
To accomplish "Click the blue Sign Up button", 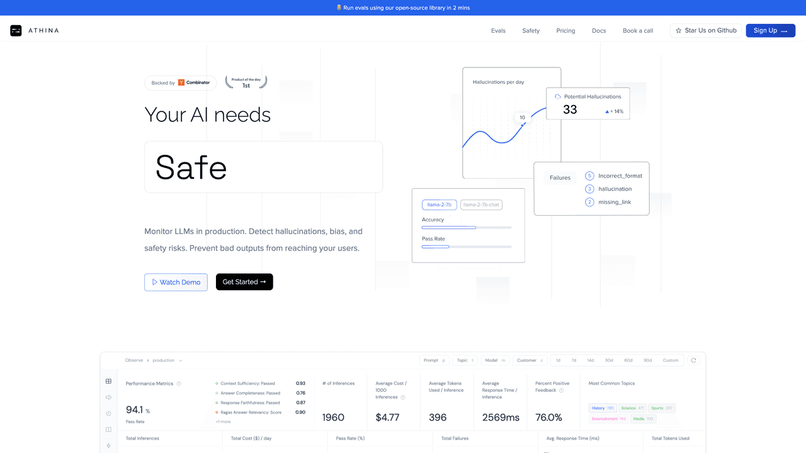I will [x=771, y=30].
